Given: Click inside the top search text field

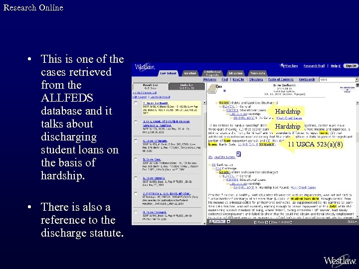Looking at the screenshot, I should pos(337,79).
